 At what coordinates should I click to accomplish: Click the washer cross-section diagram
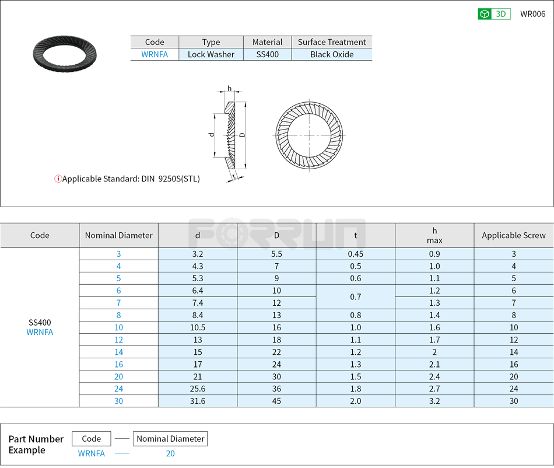[232, 133]
